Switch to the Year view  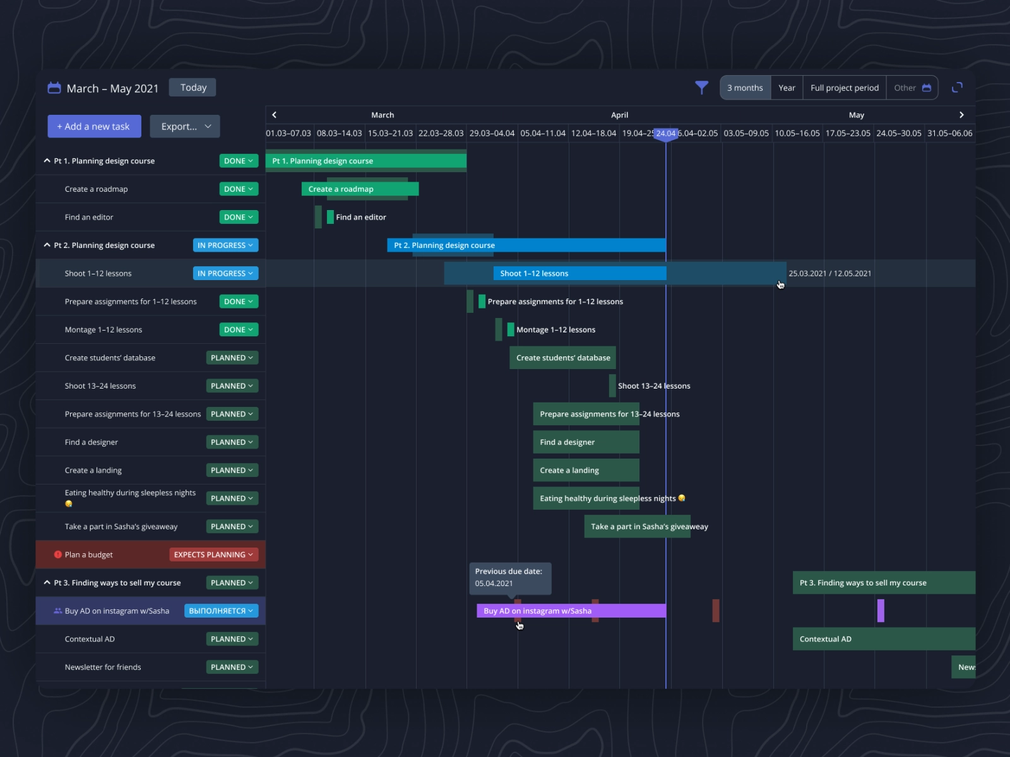coord(787,88)
